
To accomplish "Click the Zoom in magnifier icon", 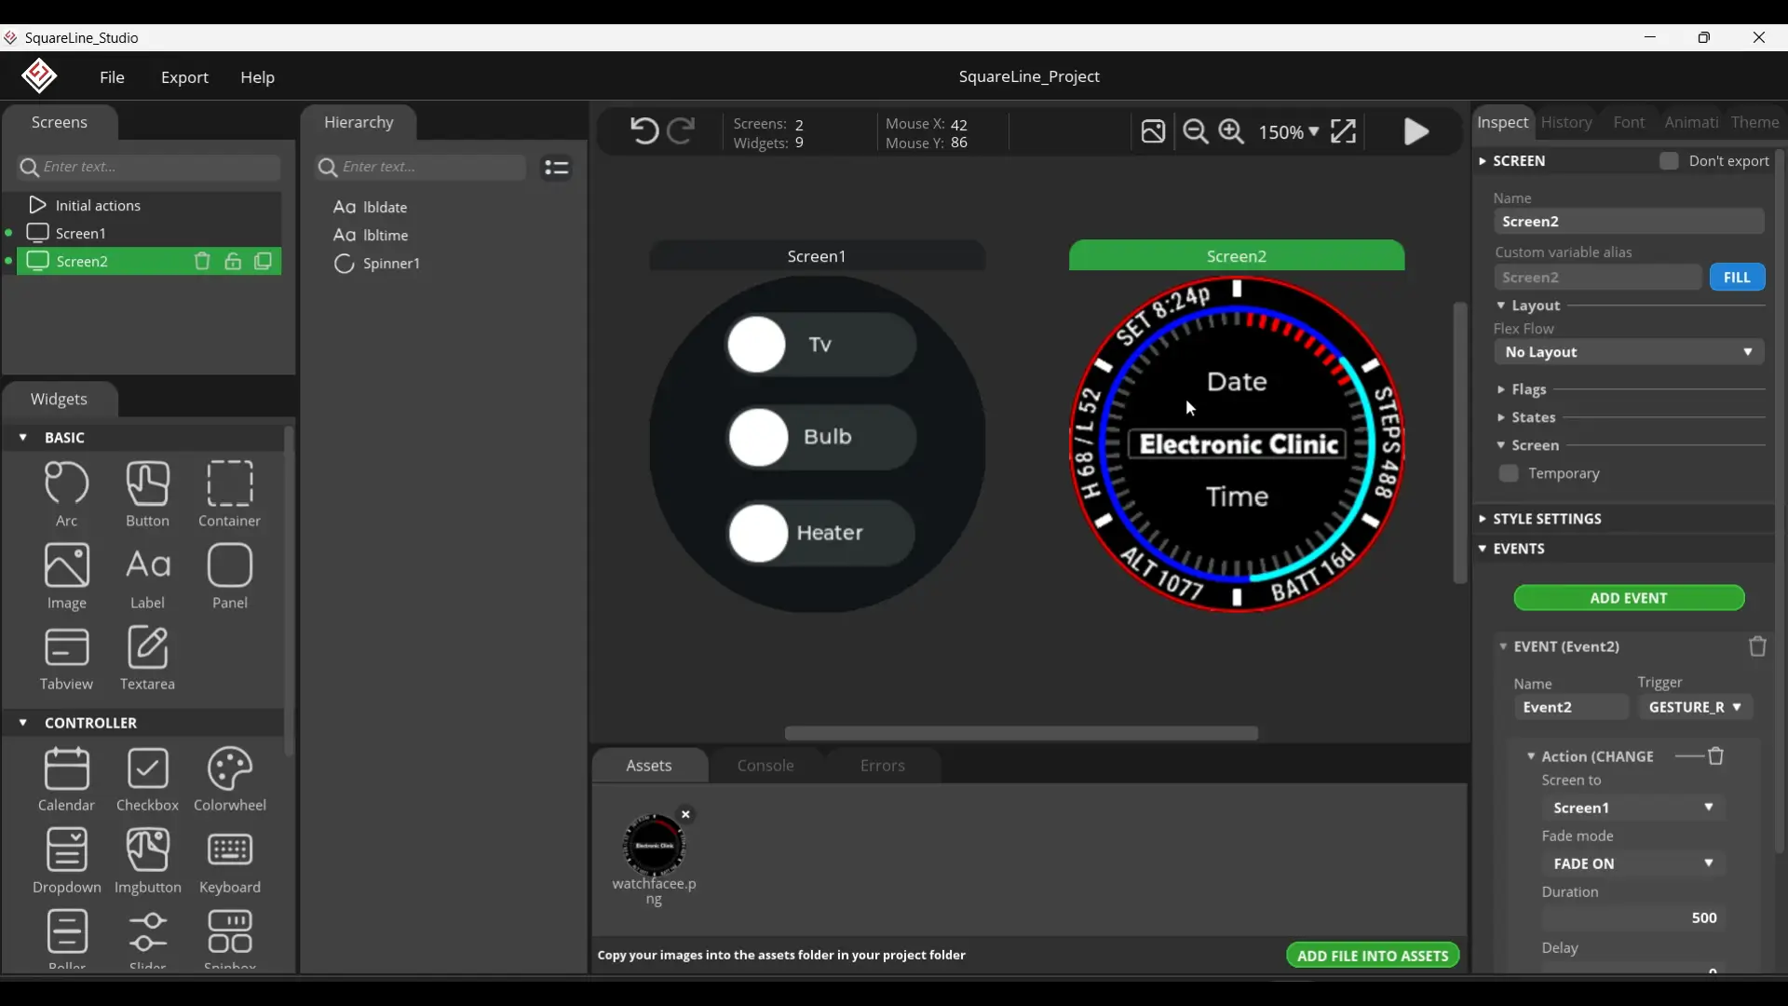I will click(1232, 131).
